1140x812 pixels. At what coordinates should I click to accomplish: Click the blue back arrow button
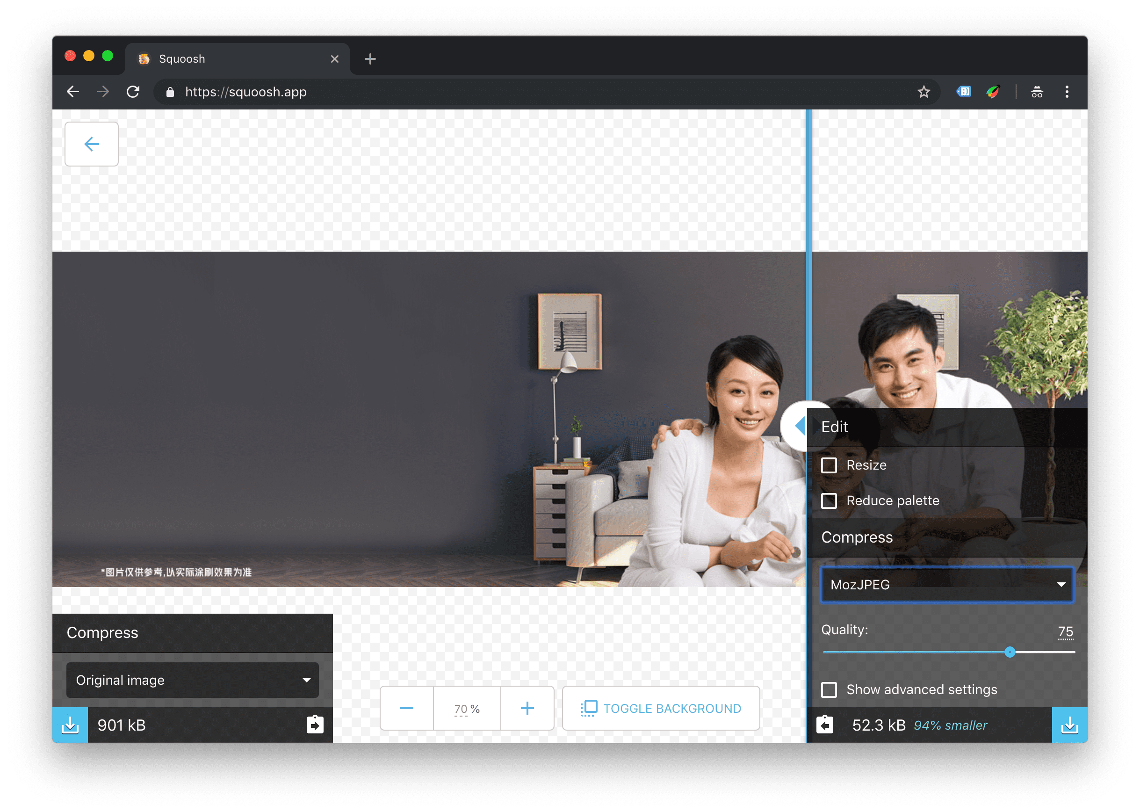coord(92,144)
